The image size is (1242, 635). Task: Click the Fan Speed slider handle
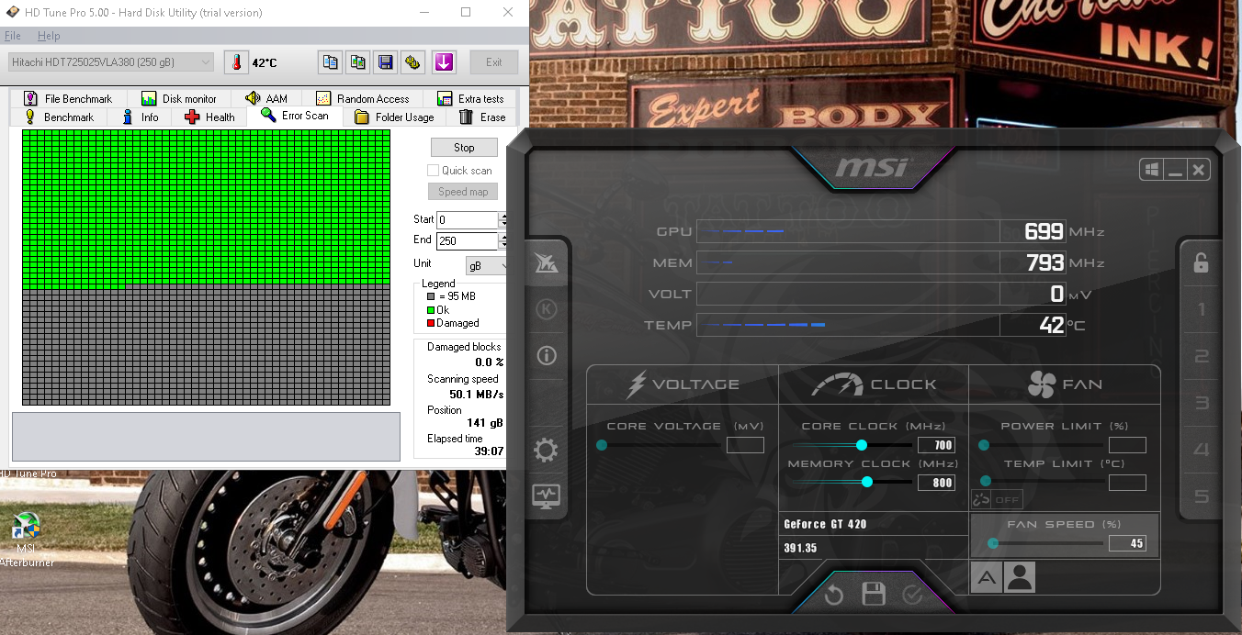(x=992, y=543)
